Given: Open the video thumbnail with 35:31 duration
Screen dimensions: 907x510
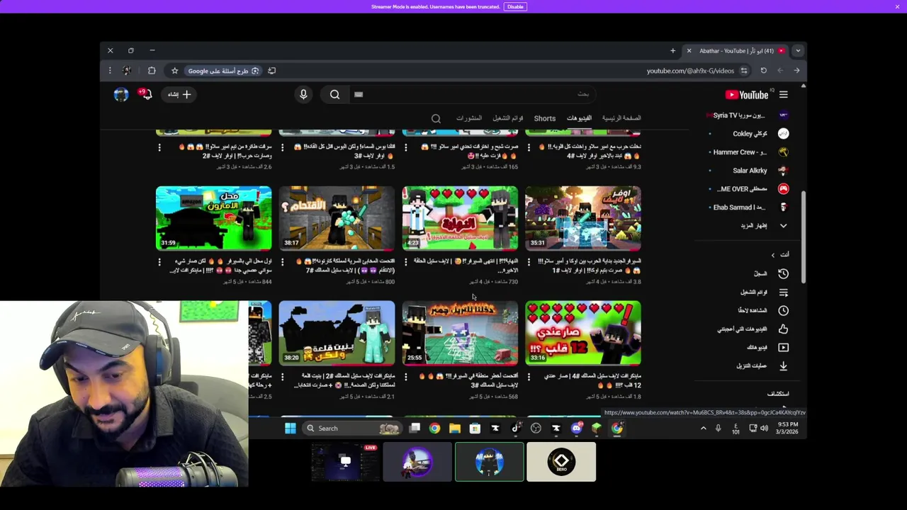Looking at the screenshot, I should [583, 218].
